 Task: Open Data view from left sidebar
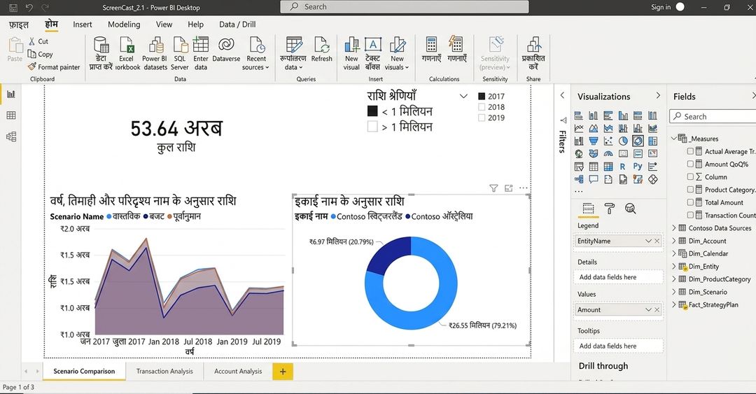click(x=10, y=115)
